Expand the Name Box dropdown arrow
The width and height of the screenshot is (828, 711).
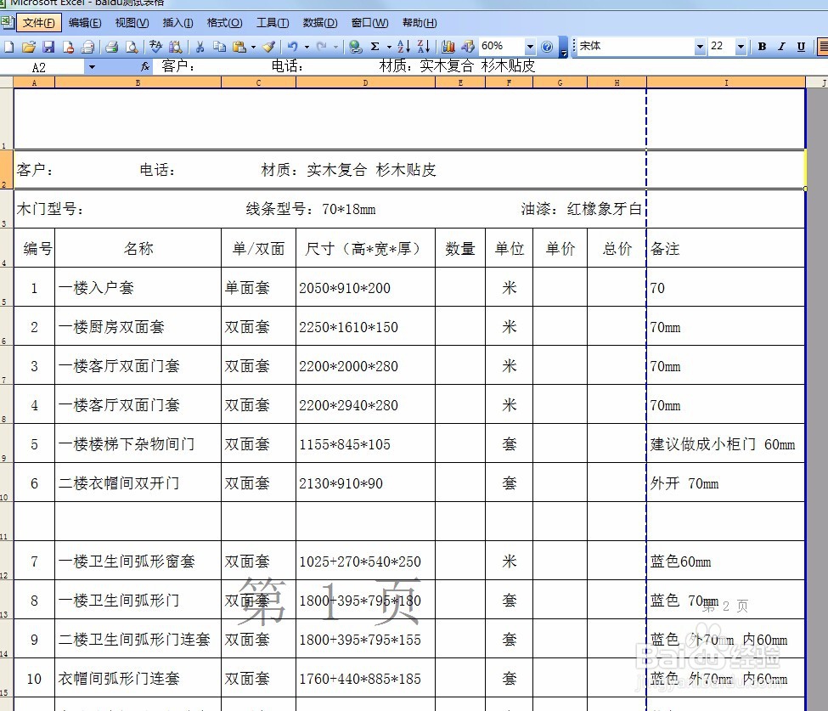(92, 67)
